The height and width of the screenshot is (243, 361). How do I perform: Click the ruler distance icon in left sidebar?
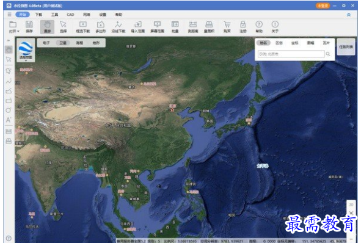click(9, 131)
